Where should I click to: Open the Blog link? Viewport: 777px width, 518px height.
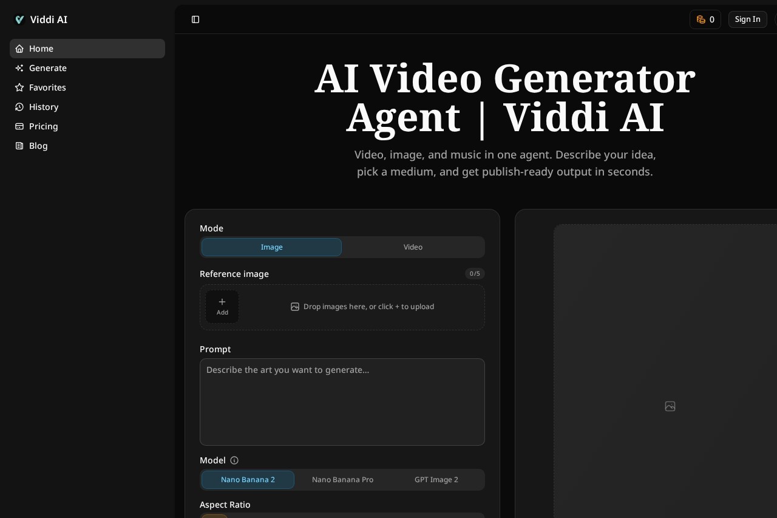pyautogui.click(x=87, y=146)
